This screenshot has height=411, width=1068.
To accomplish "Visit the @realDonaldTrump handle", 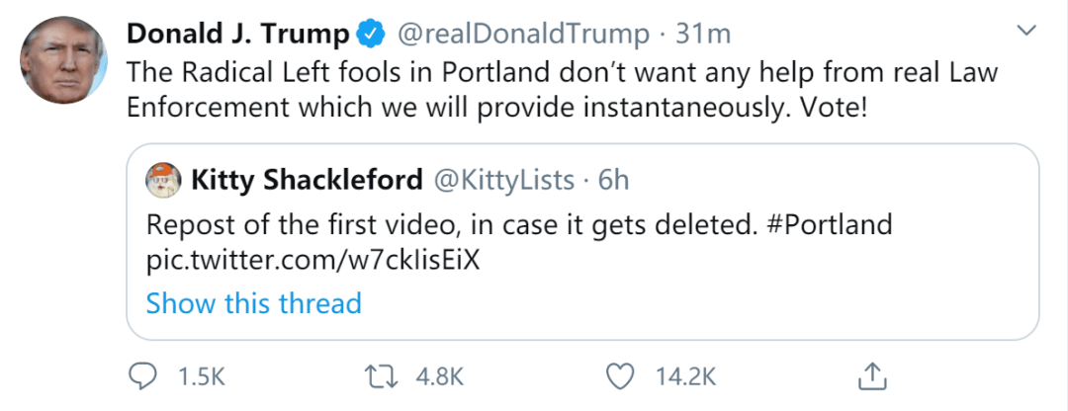I will pos(522,35).
